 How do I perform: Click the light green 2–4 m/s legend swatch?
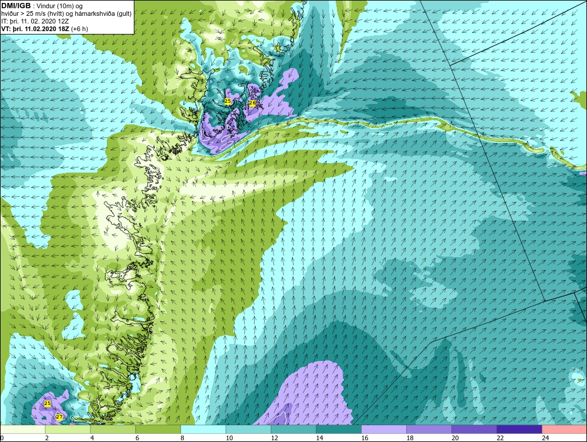pos(68,429)
